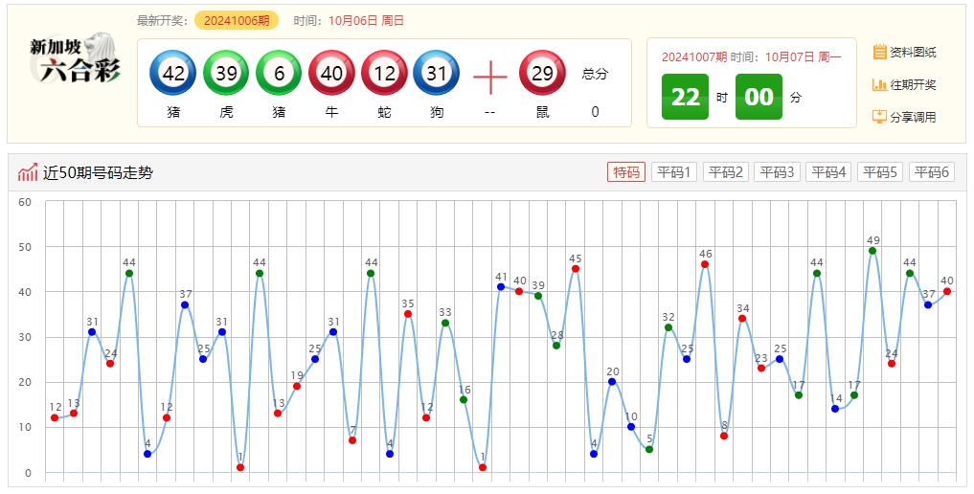Click the red lottery ball 12
Viewport: 974px width, 494px height.
pos(384,74)
